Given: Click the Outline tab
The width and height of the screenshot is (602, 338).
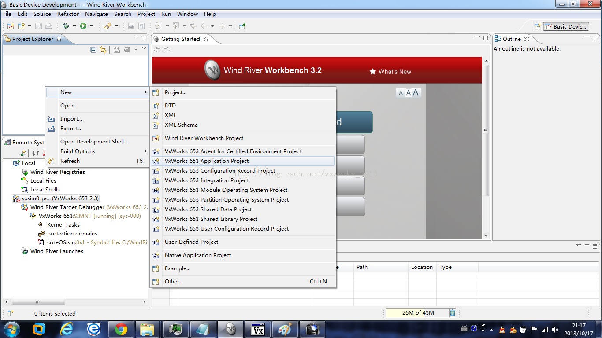Looking at the screenshot, I should [x=512, y=39].
